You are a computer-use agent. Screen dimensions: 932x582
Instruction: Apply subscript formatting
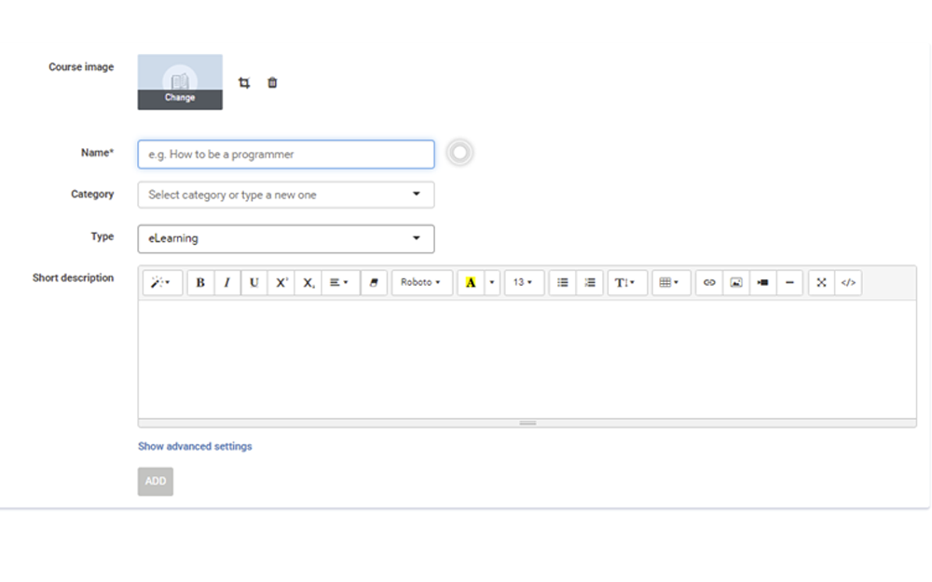coord(308,283)
